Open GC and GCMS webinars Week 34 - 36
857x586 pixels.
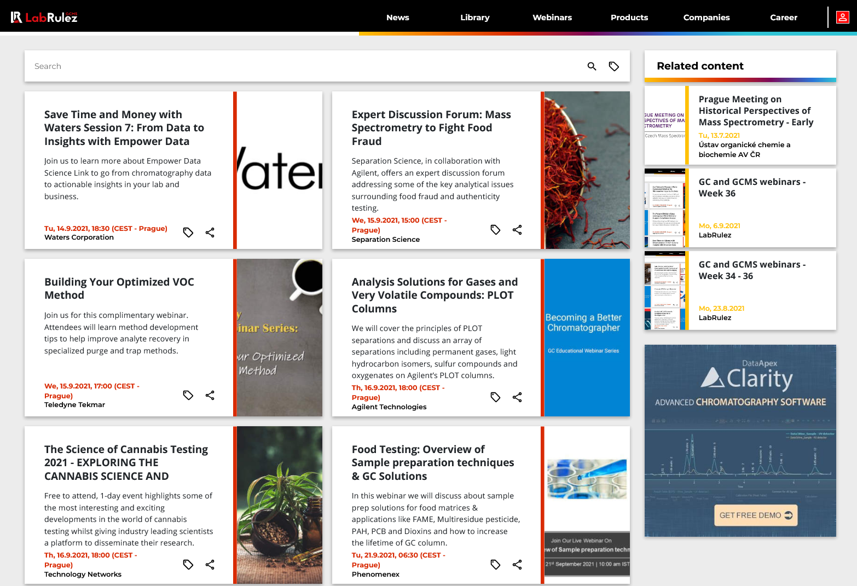tap(752, 270)
